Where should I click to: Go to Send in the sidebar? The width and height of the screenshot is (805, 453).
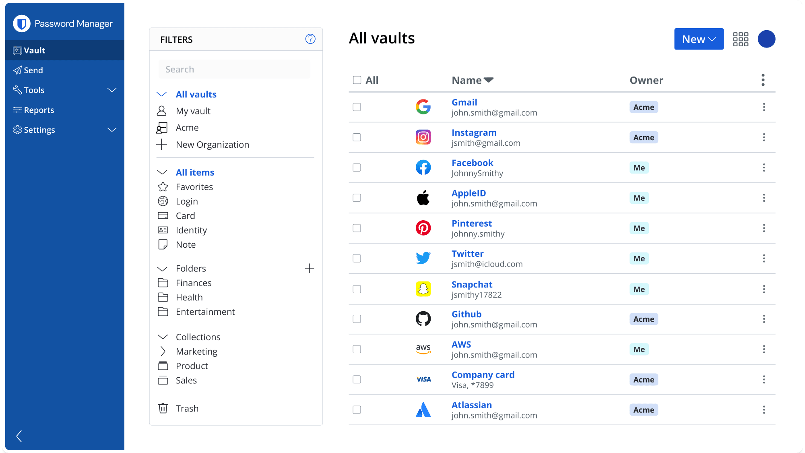(33, 70)
